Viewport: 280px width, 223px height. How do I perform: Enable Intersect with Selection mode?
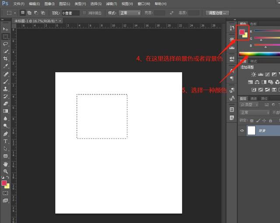click(43, 13)
